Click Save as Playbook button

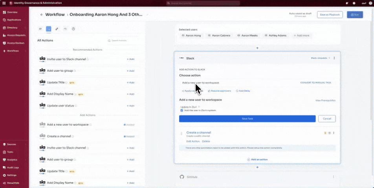coord(330,15)
